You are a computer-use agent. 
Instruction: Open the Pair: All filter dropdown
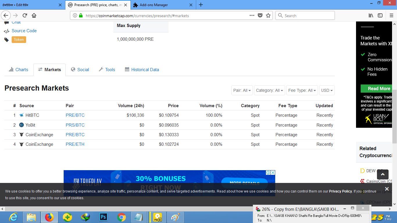242,90
